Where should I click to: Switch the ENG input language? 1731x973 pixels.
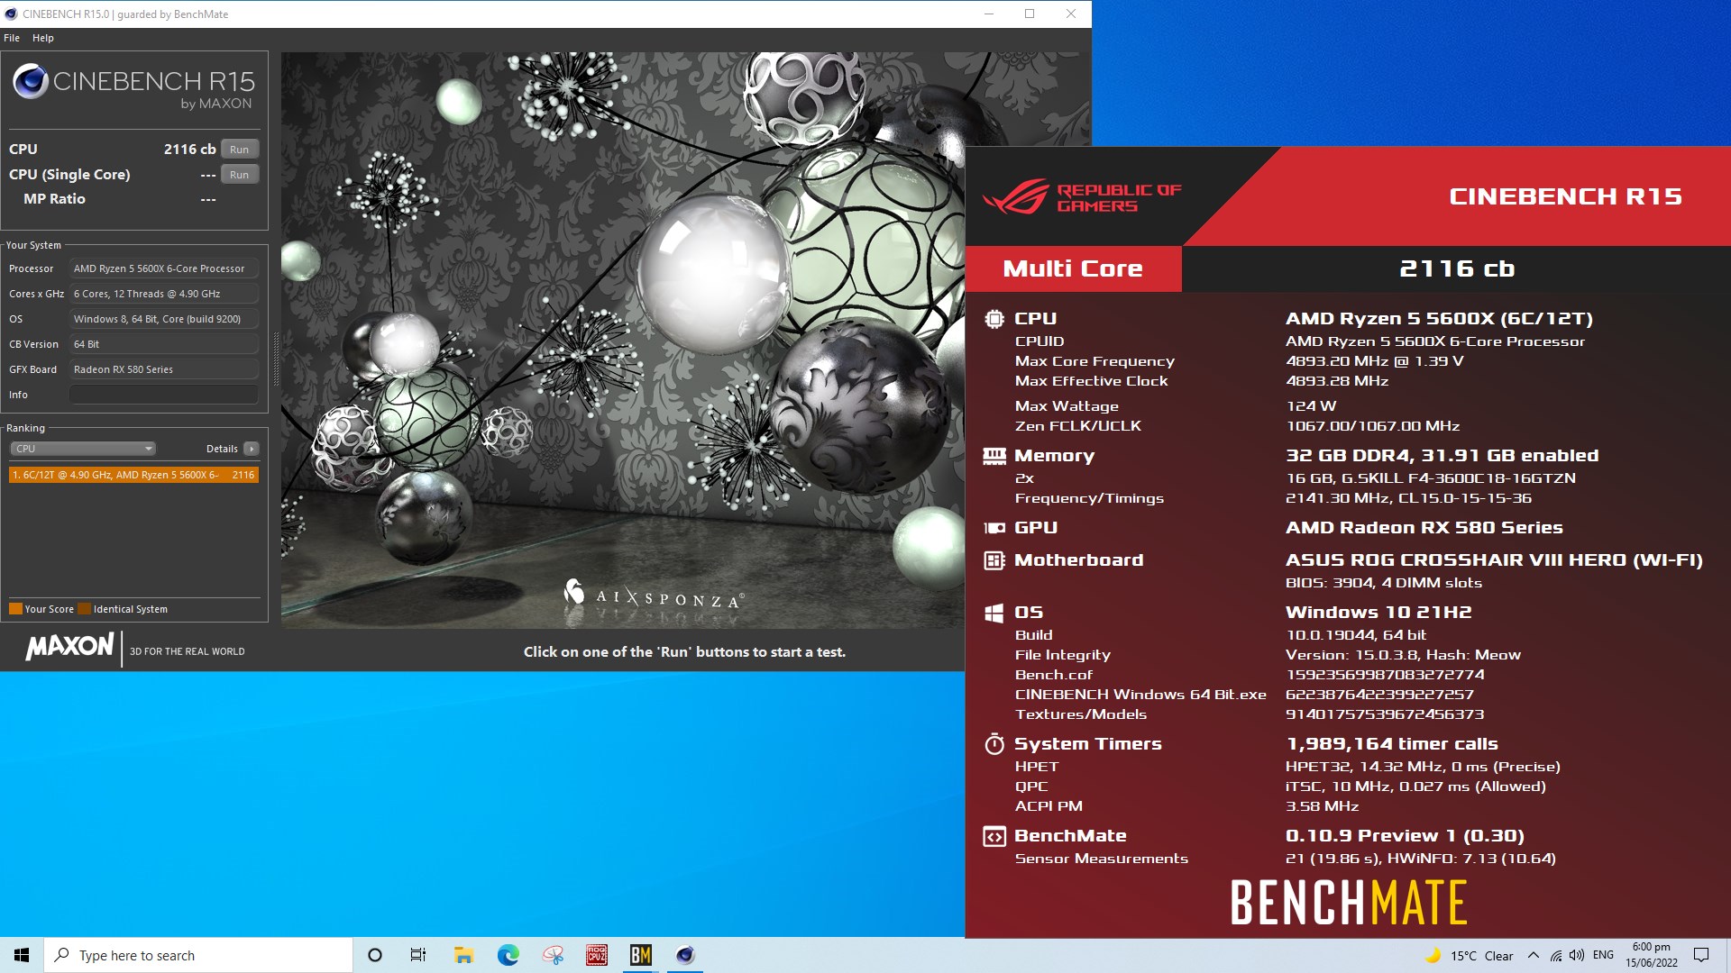pos(1603,955)
